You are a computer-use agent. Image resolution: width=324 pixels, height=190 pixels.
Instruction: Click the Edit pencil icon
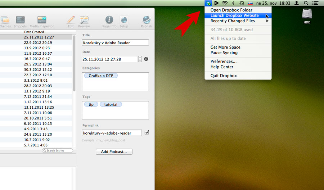click(x=71, y=20)
